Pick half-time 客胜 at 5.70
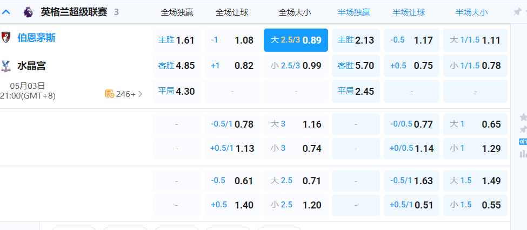The width and height of the screenshot is (527, 230). (x=356, y=66)
